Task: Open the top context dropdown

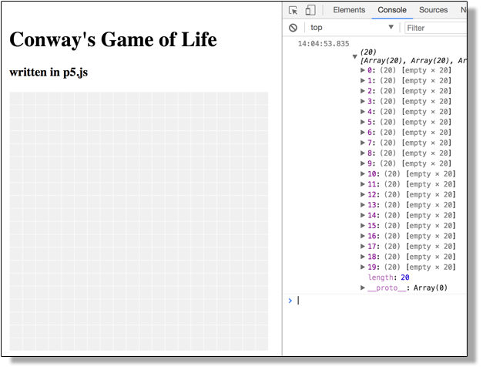Action: 352,28
